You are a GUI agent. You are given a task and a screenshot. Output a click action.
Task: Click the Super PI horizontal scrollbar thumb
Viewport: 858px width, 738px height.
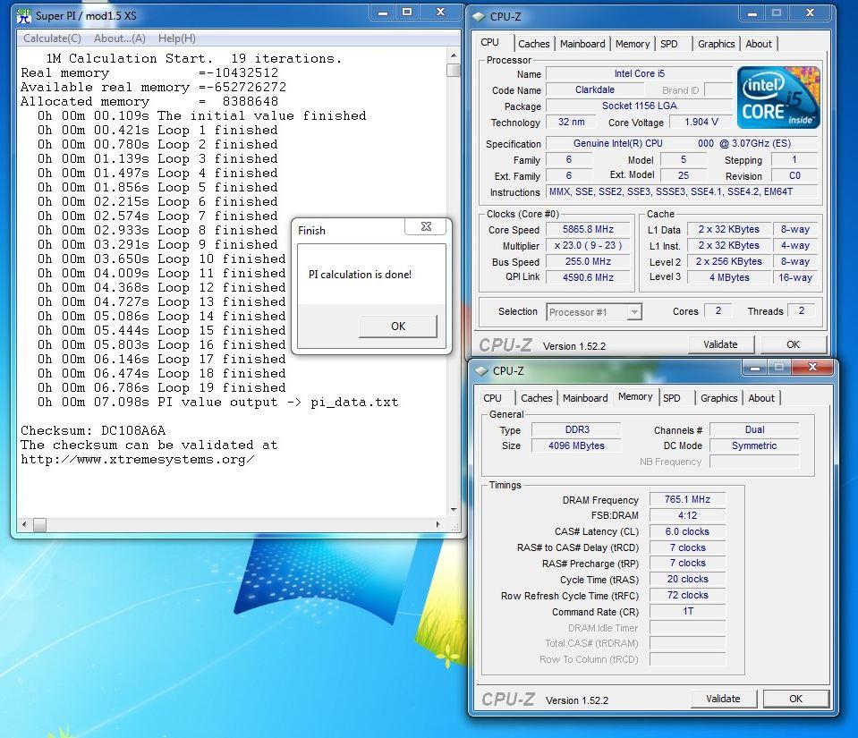(x=39, y=524)
